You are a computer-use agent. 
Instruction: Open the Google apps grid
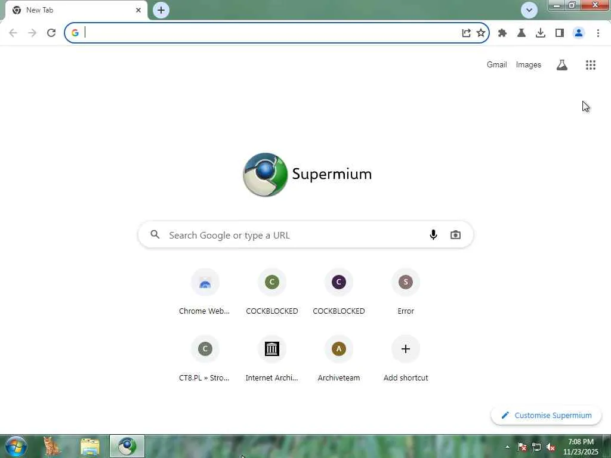pyautogui.click(x=591, y=64)
